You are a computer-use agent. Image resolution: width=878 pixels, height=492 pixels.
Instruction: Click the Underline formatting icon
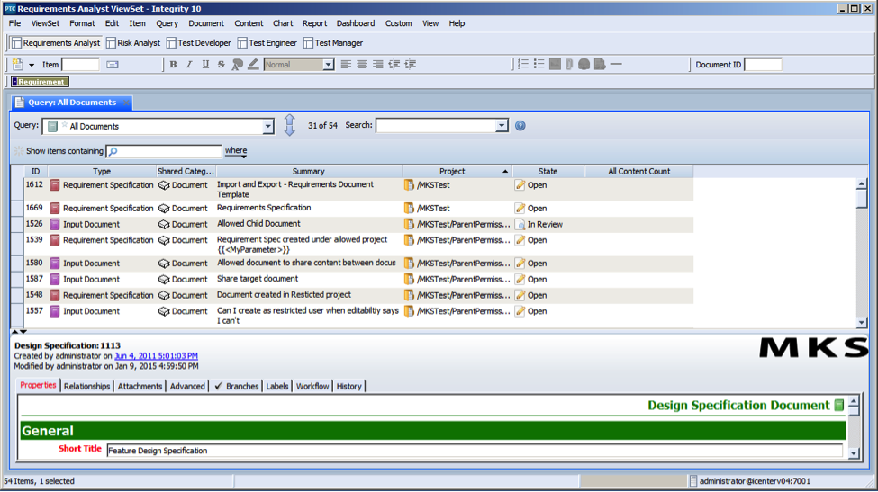205,64
